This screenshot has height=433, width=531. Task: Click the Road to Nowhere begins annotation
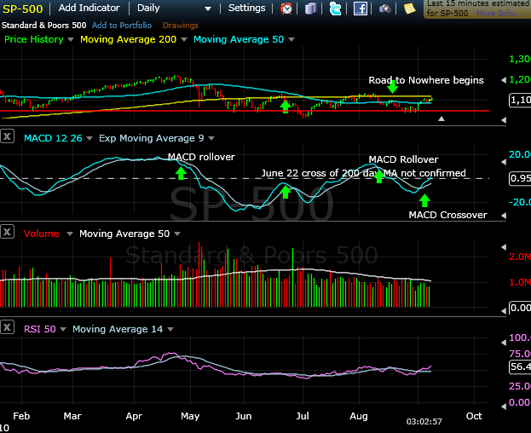[425, 80]
